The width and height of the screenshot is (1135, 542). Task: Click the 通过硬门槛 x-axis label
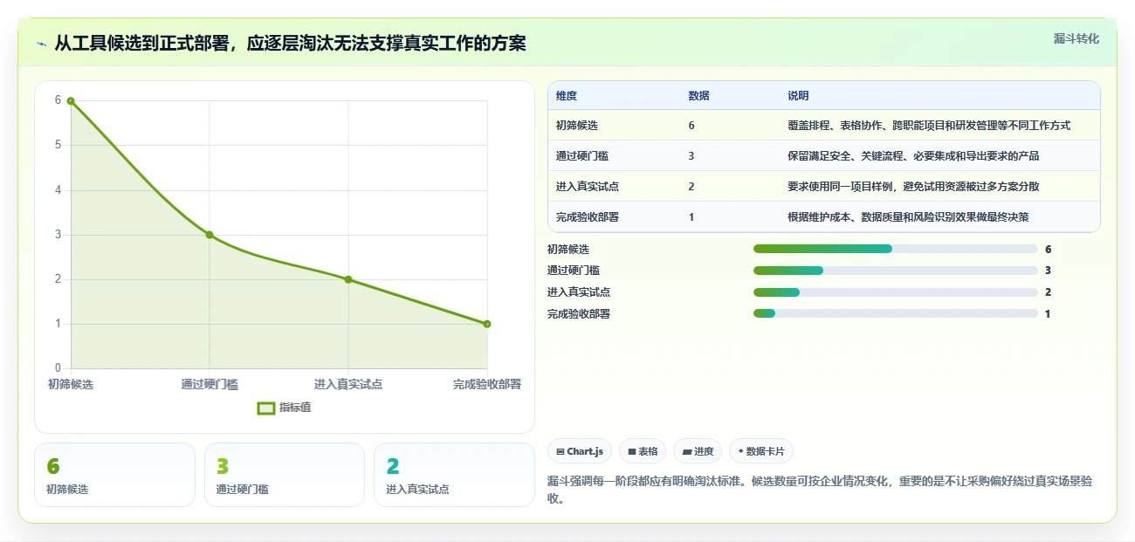click(210, 384)
